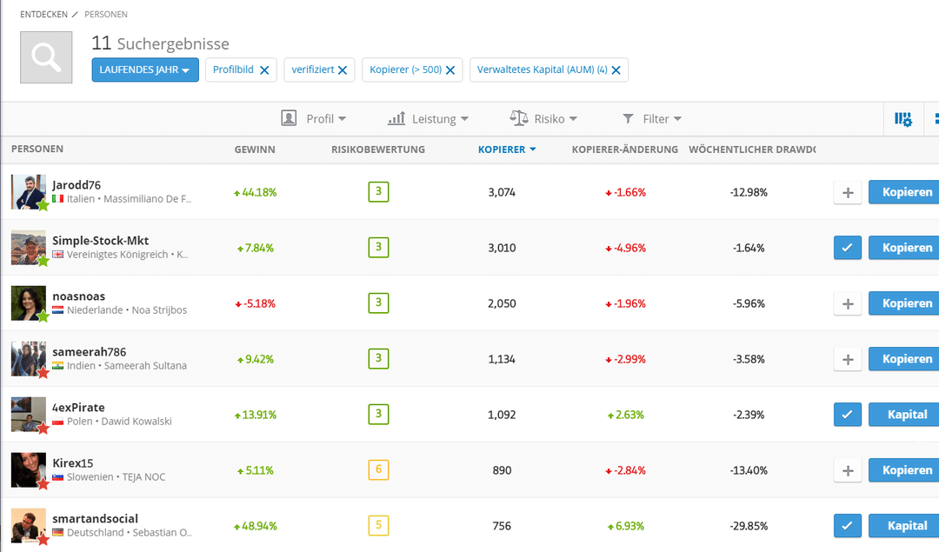Image resolution: width=939 pixels, height=552 pixels.
Task: Open the LAUFENDES JAHR period dropdown
Action: 145,70
